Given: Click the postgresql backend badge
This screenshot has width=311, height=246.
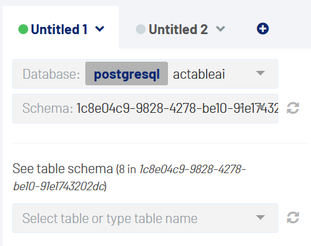Looking at the screenshot, I should point(127,73).
